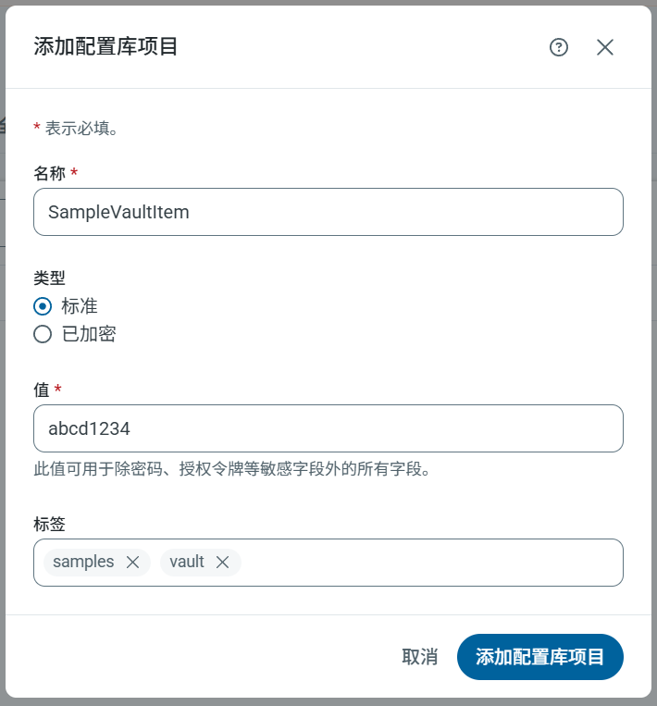This screenshot has width=657, height=706.
Task: Click the 标签 field label
Action: (49, 524)
